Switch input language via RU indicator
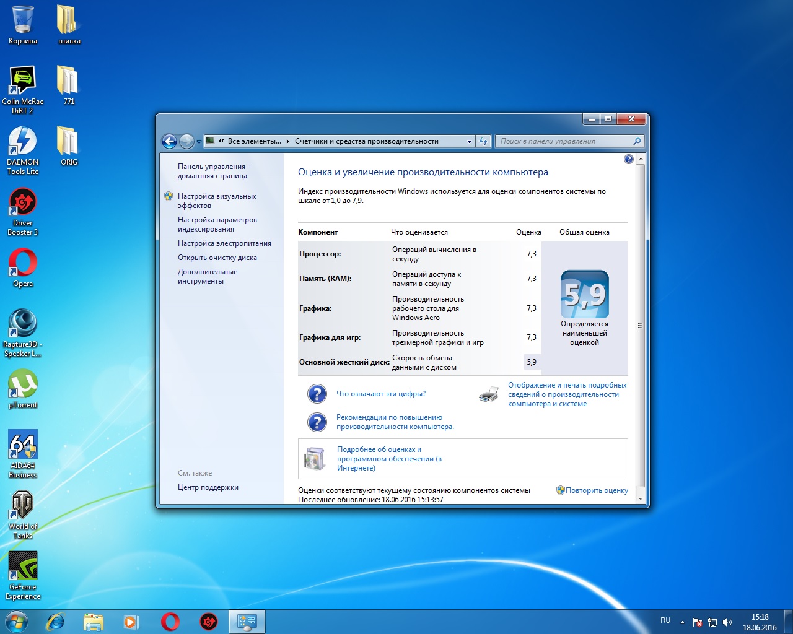Image resolution: width=793 pixels, height=634 pixels. (x=665, y=620)
